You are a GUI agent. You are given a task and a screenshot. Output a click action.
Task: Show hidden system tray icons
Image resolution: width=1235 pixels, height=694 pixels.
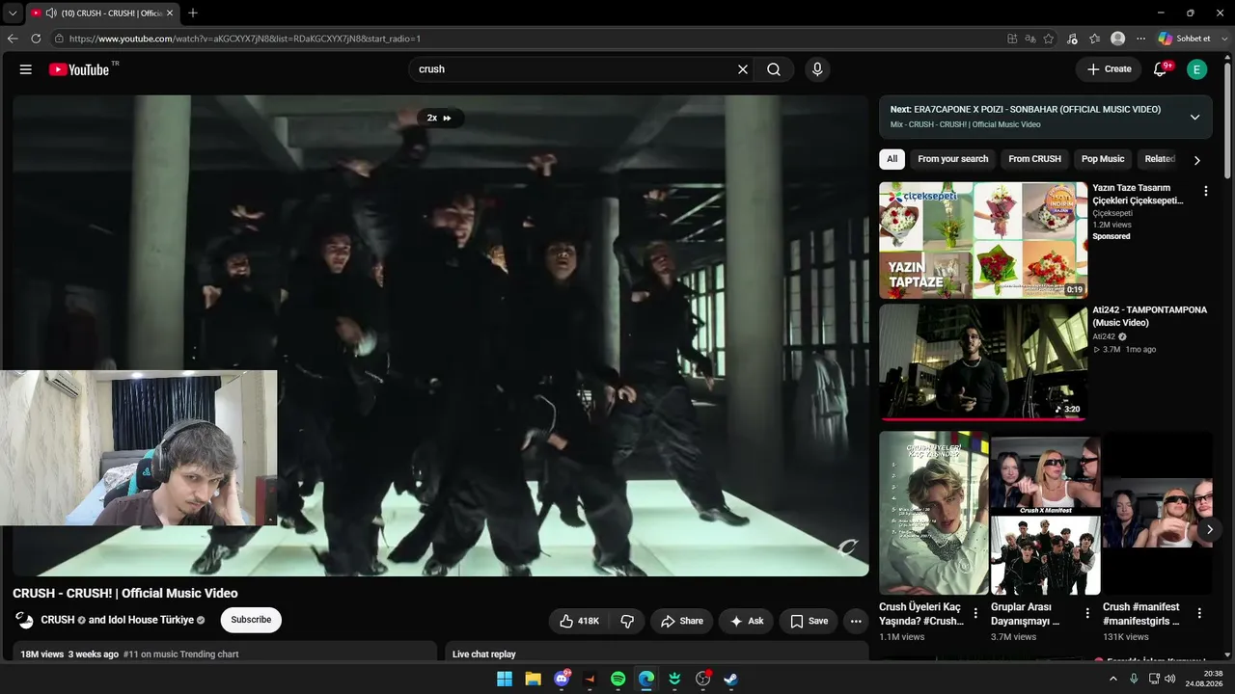[x=1113, y=679]
